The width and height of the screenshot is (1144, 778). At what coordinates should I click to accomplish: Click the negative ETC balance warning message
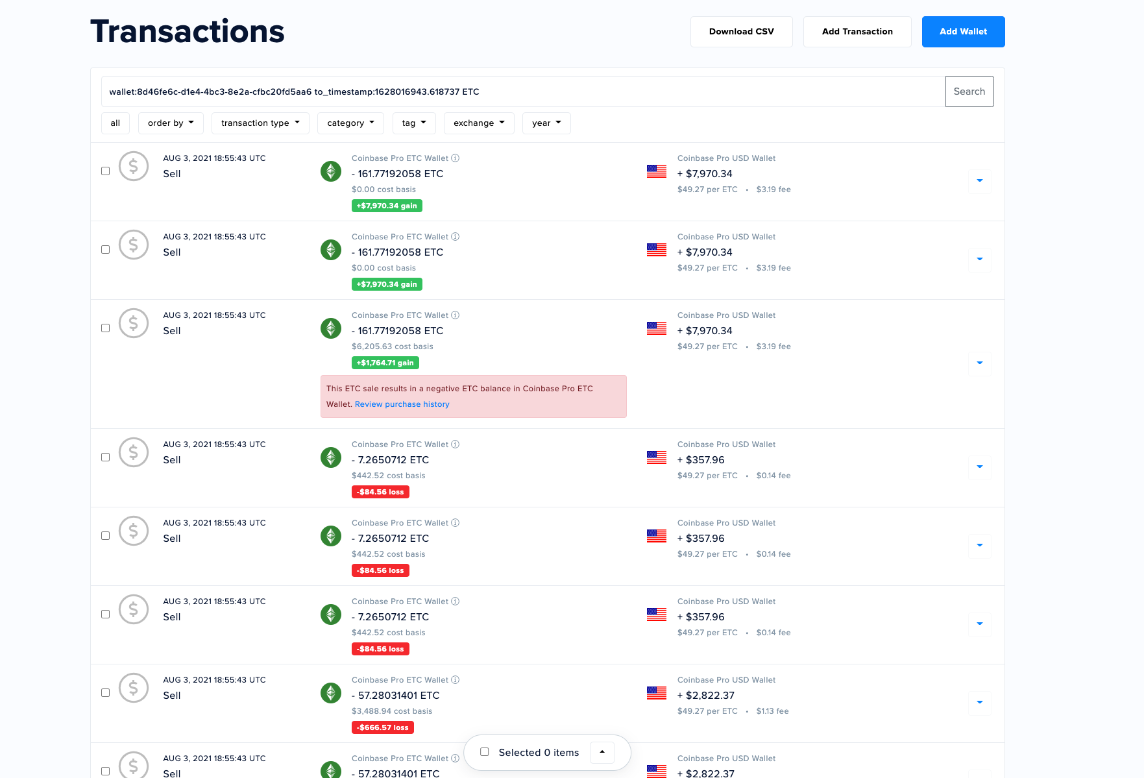(474, 396)
